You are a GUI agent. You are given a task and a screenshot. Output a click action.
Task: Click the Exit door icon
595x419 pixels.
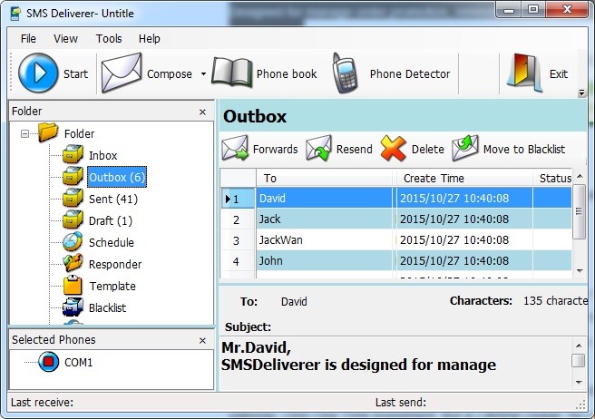pos(524,73)
